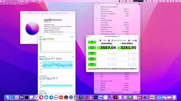Start the SEQ1M QD8 benchmark test
181x101 pixels.
click(92, 48)
